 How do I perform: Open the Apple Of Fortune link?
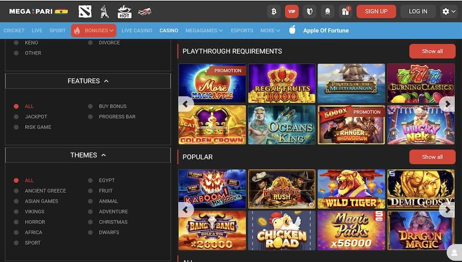pos(326,30)
